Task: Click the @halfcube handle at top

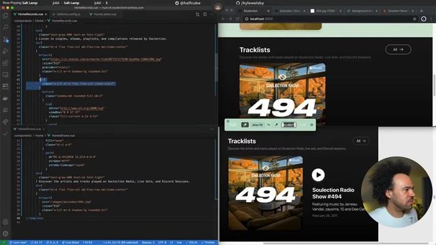Action: [x=187, y=3]
